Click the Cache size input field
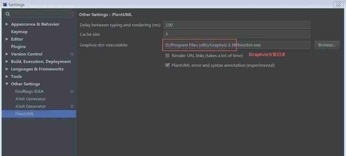This screenshot has height=156, width=346. (236, 34)
